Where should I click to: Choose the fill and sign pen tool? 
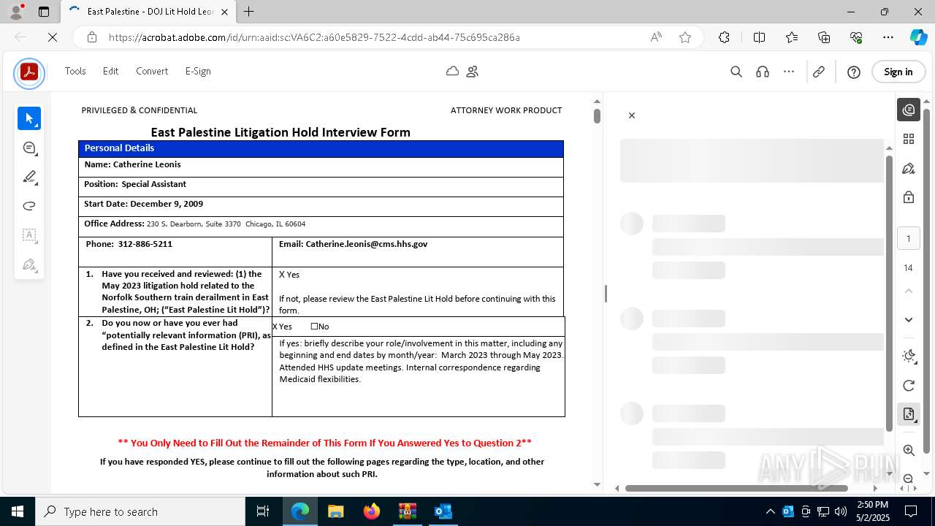pyautogui.click(x=29, y=264)
